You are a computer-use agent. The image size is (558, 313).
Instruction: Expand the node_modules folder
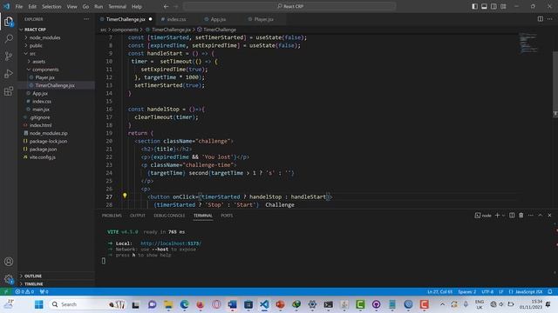coord(44,37)
